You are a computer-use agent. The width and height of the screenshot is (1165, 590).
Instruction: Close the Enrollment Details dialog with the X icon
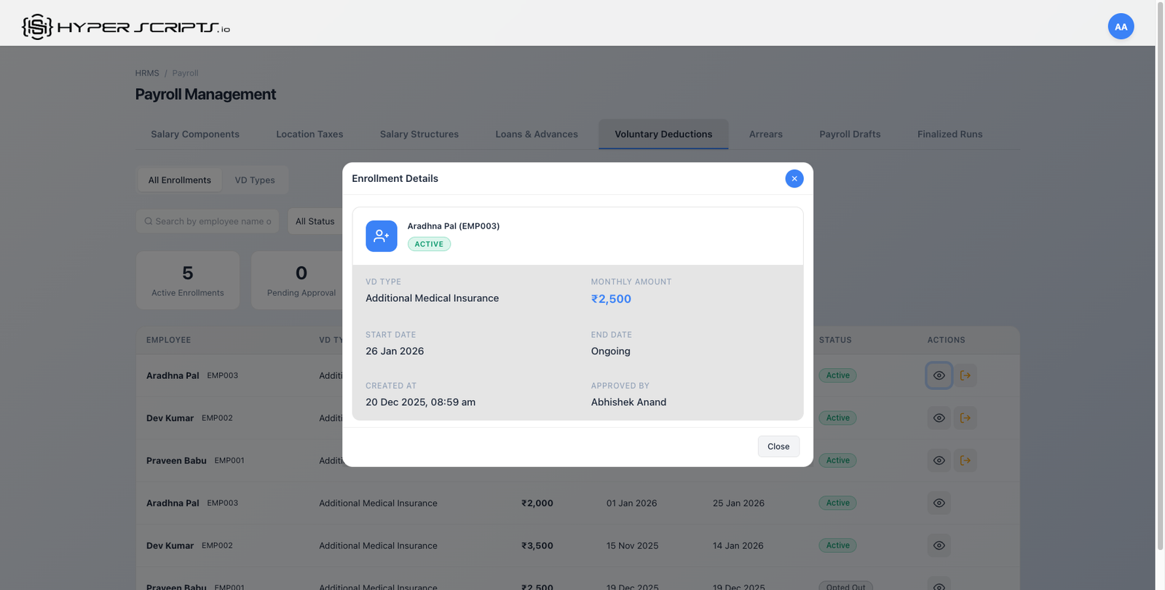(794, 178)
